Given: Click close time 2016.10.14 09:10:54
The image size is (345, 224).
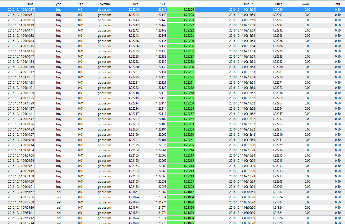Looking at the screenshot, I should tap(242, 140).
